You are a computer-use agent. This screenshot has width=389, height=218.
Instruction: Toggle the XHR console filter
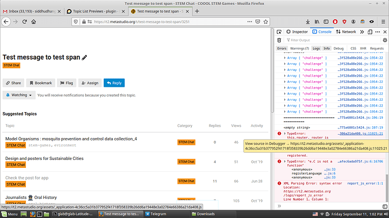tap(363, 48)
